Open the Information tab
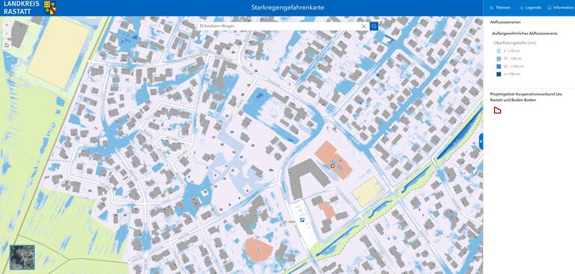Image resolution: width=575 pixels, height=274 pixels. 561,7
